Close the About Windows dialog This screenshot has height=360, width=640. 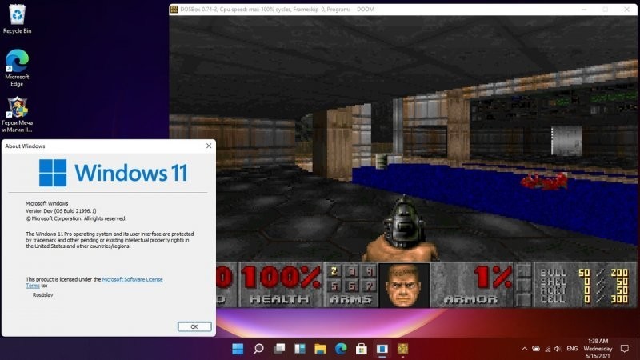click(x=209, y=146)
